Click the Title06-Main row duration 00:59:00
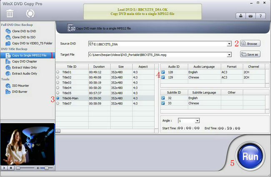Image resolution: width=271 pixels, height=177 pixels. pyautogui.click(x=95, y=98)
